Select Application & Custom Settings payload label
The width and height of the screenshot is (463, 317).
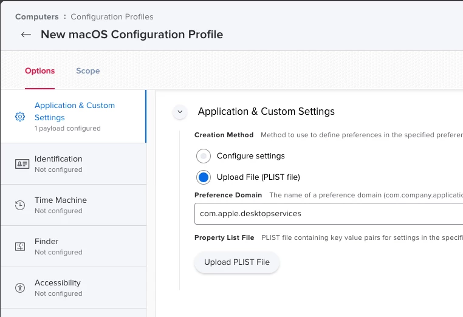coord(75,111)
